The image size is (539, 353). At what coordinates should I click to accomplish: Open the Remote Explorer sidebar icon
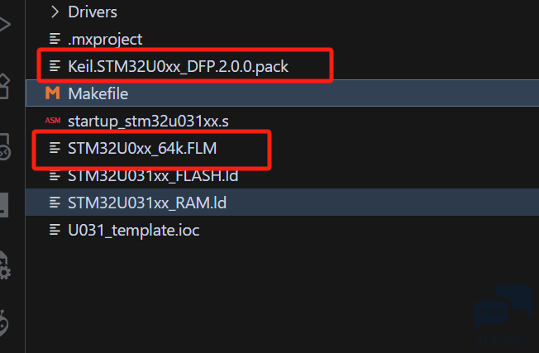pyautogui.click(x=5, y=147)
